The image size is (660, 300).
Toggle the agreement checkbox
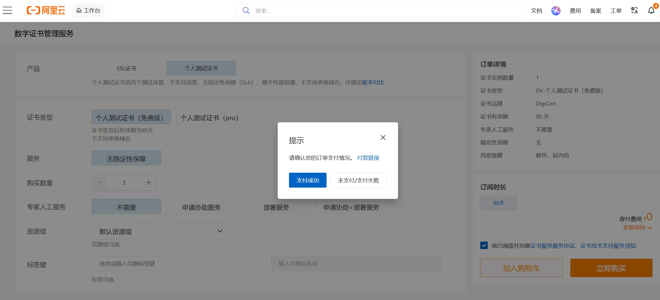484,245
